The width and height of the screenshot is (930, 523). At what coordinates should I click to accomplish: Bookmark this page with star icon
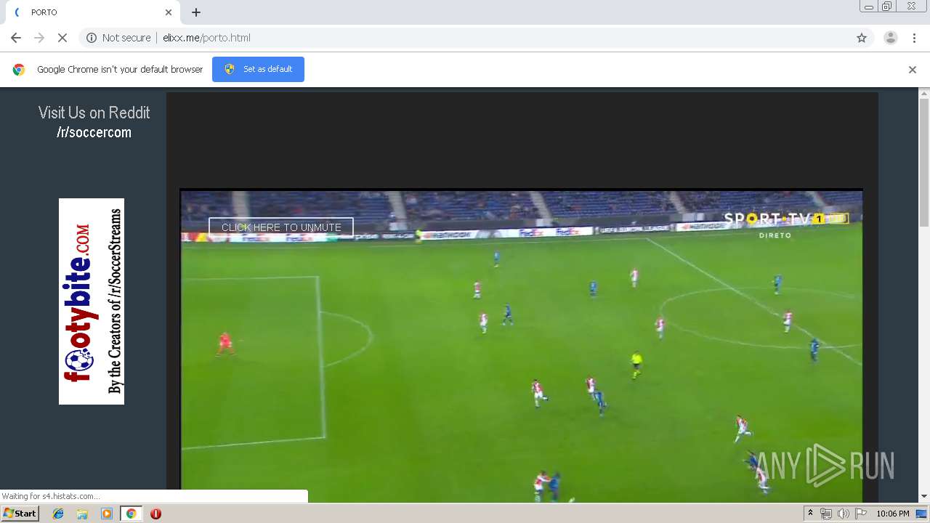[862, 38]
